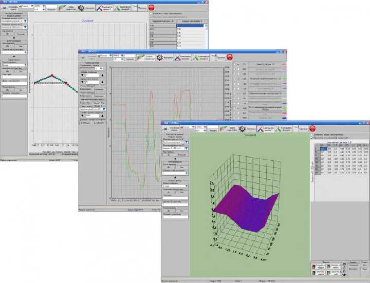This screenshot has width=370, height=283.
Task: Click bottom text input field in back window left panel
Action: tap(14, 96)
